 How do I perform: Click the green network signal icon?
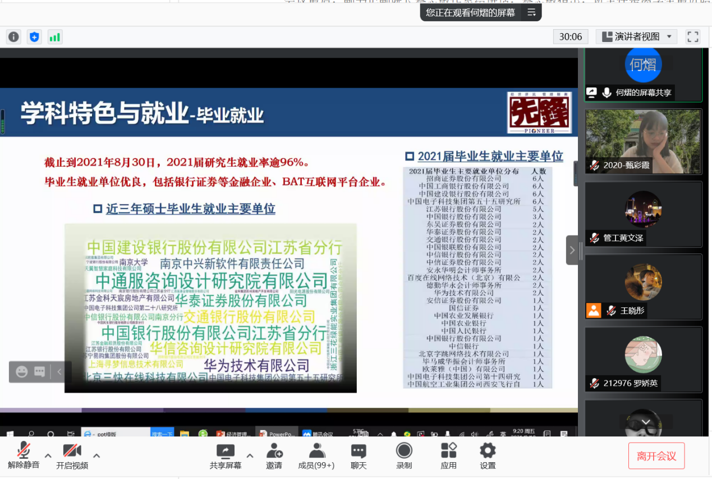click(x=54, y=37)
